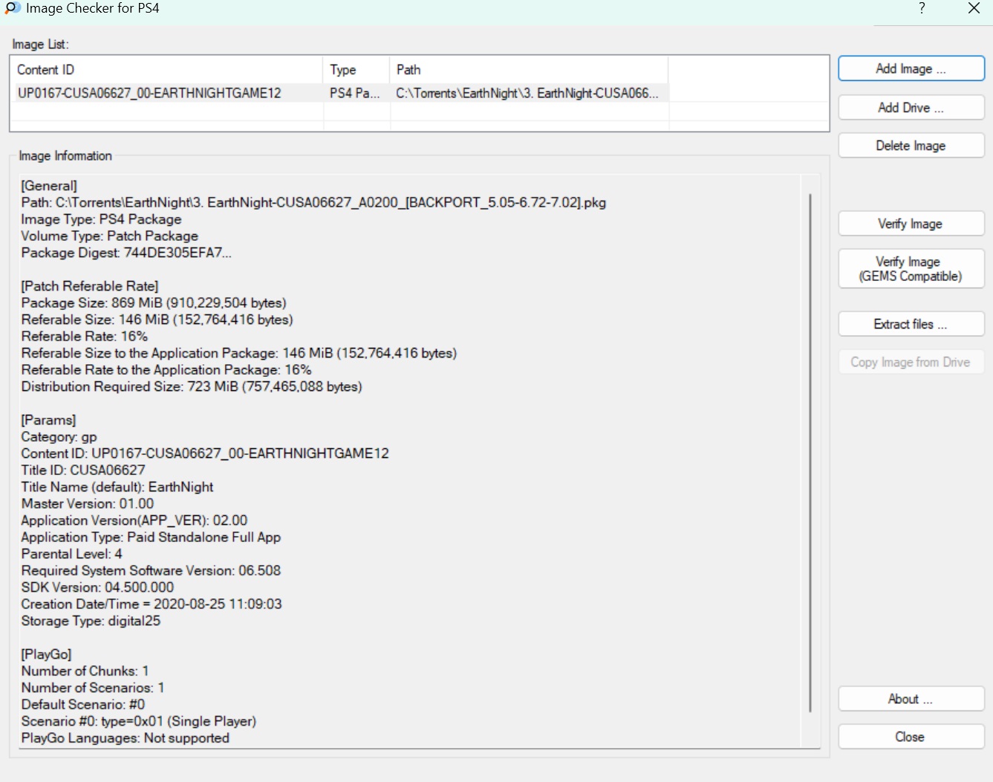Click the truncated PS4 Pa... type cell

pyautogui.click(x=354, y=93)
